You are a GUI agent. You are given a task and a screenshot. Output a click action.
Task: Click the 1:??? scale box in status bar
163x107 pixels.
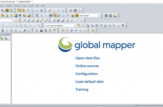click(x=137, y=105)
